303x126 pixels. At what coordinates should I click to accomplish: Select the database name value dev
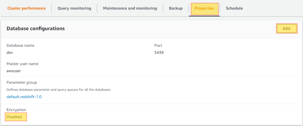pos(10,52)
